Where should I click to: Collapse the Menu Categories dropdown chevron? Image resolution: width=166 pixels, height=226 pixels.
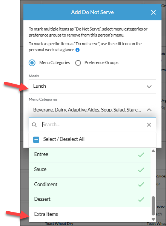tap(149, 110)
